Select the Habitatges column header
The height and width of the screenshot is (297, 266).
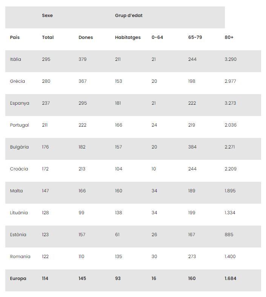coord(128,37)
